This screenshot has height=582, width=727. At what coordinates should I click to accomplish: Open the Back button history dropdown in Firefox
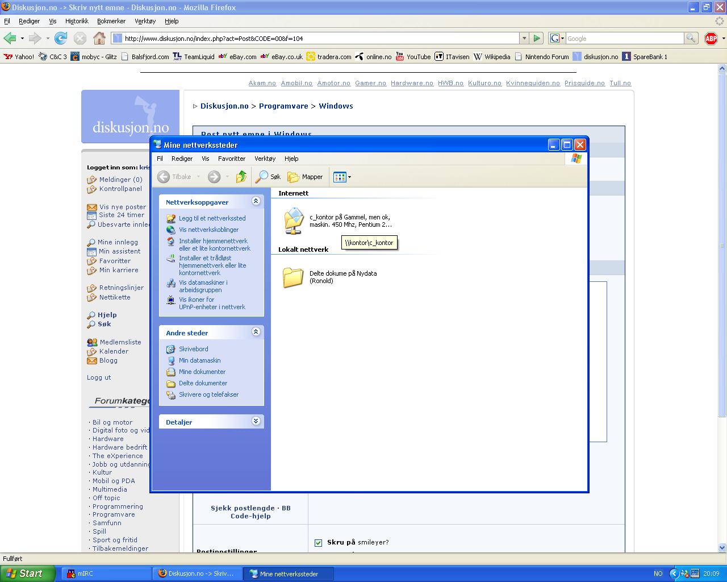22,38
